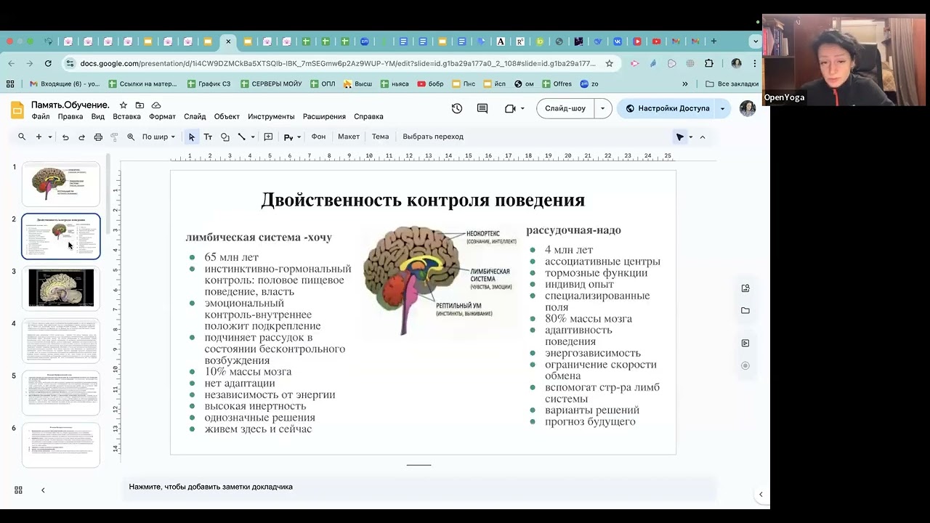Screen dimensions: 930x523
Task: Open the 'Вставка' menu
Action: pos(126,116)
